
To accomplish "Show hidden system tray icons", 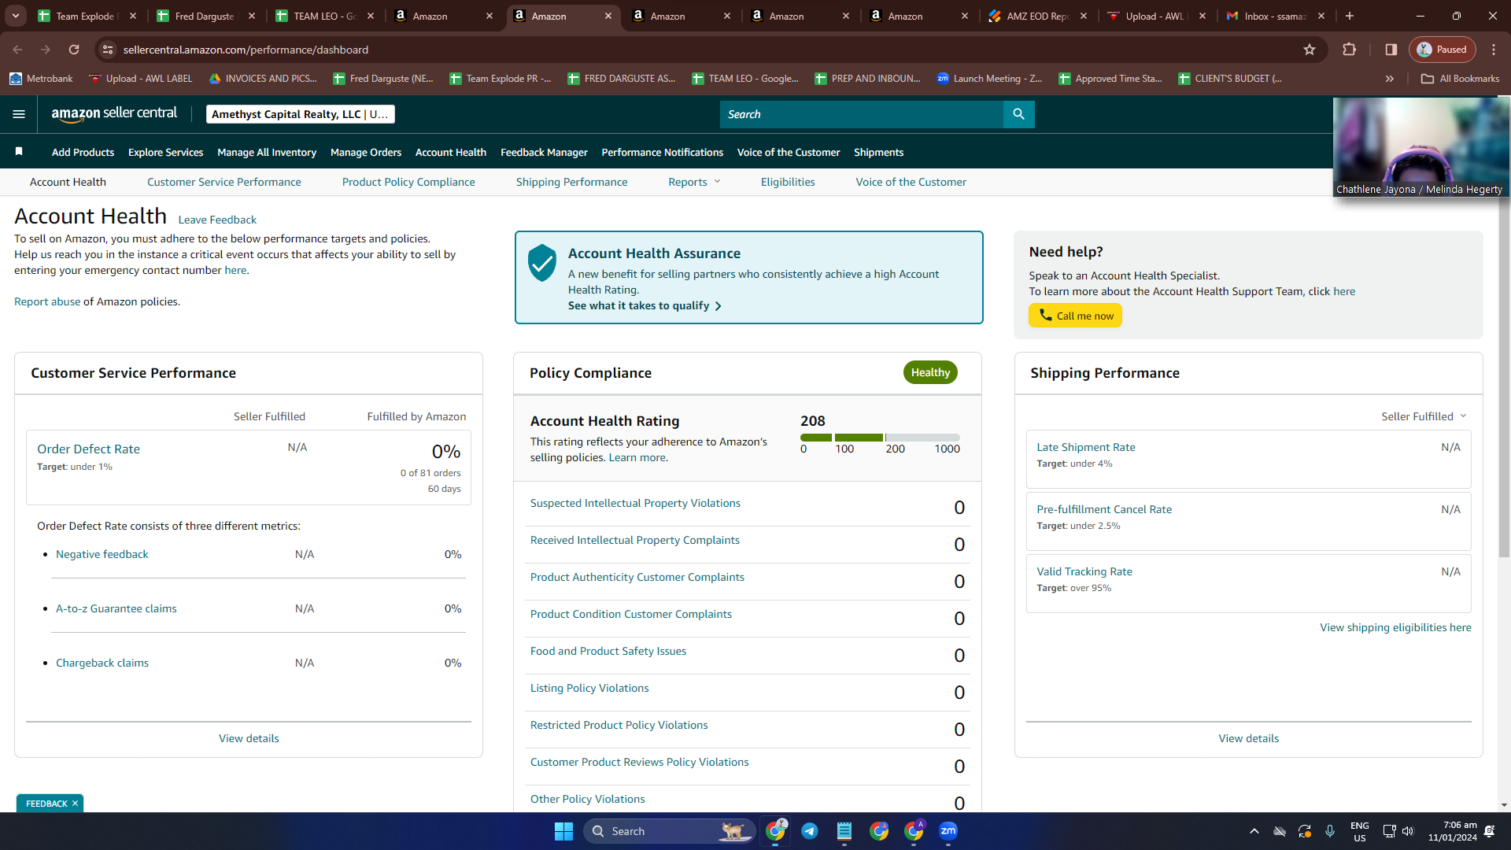I will [x=1254, y=831].
